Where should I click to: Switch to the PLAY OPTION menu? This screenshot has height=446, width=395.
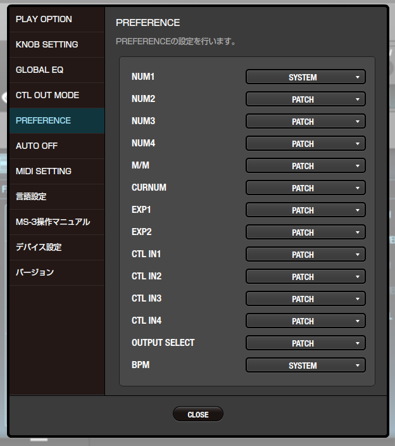[x=56, y=19]
